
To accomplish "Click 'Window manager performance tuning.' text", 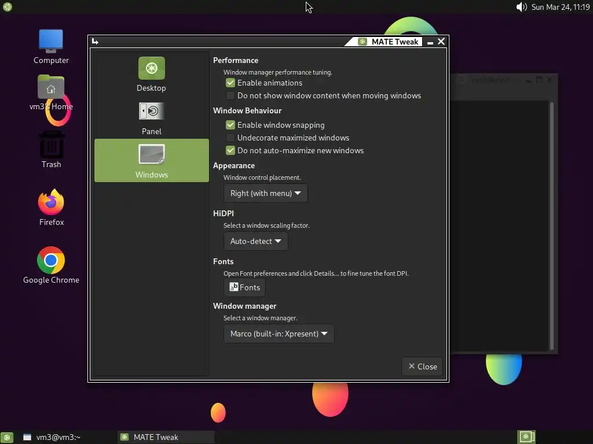I will click(277, 72).
